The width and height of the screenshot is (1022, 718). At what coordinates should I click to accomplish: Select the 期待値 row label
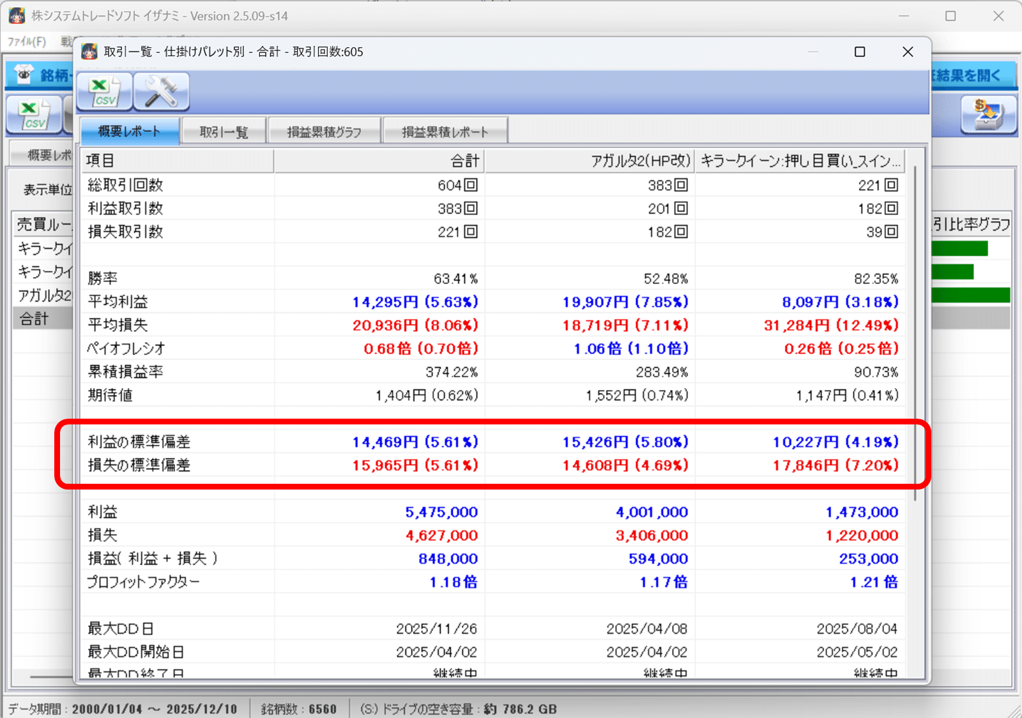(110, 395)
